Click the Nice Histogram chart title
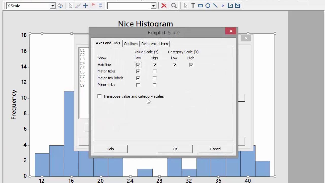 click(x=145, y=24)
